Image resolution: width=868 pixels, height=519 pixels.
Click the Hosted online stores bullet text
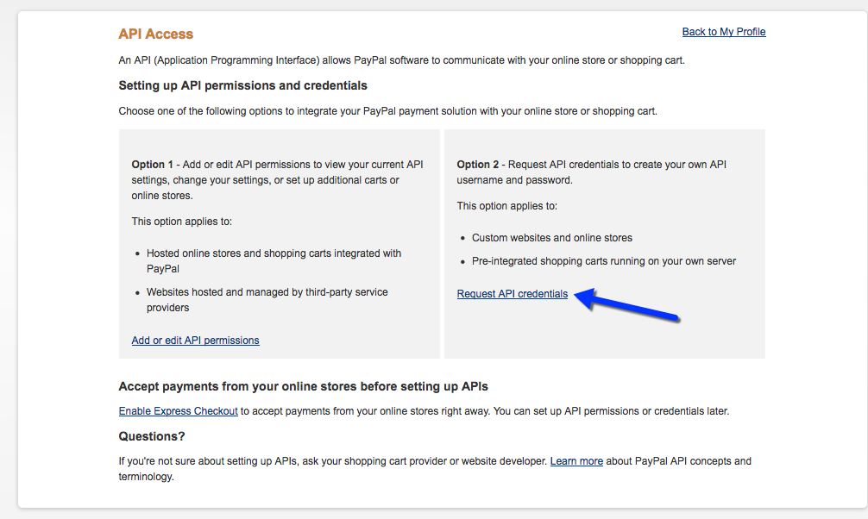pyautogui.click(x=274, y=260)
